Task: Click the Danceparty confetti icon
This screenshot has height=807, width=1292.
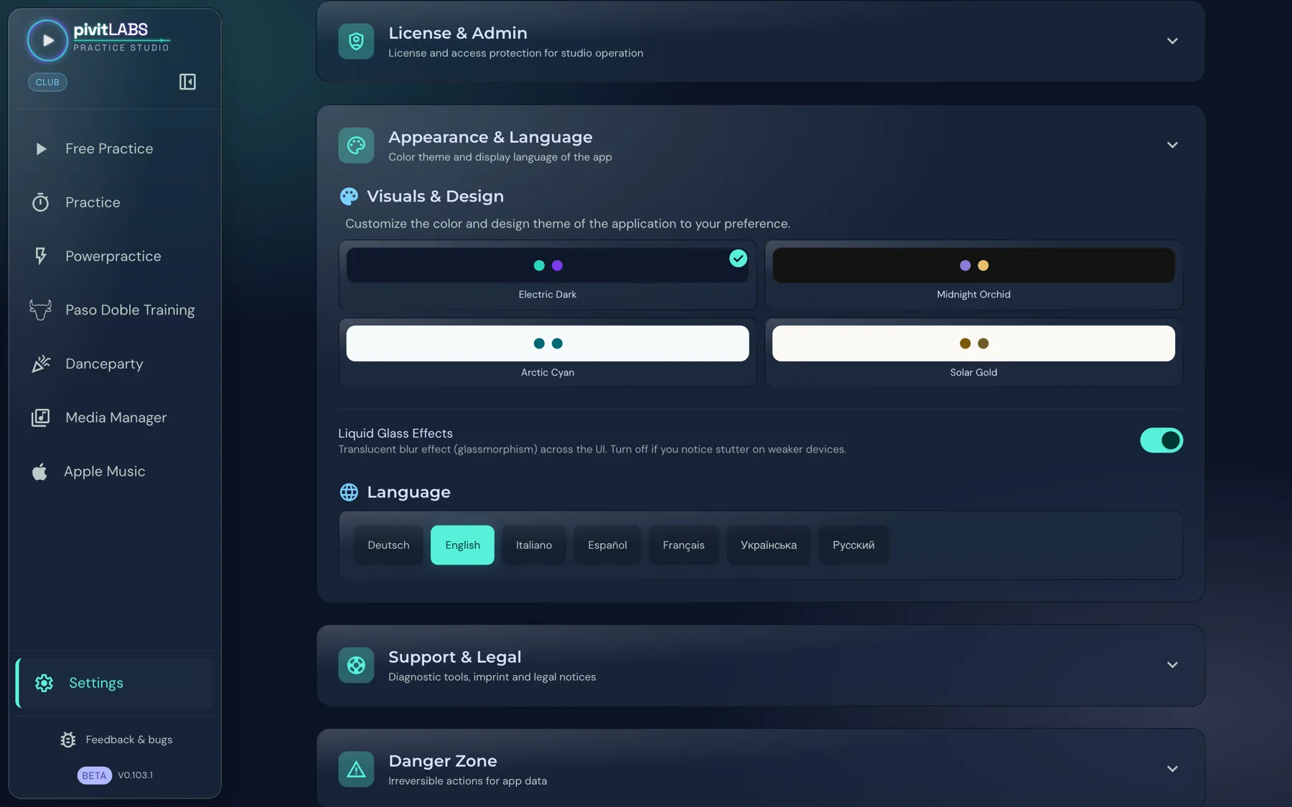Action: 41,364
